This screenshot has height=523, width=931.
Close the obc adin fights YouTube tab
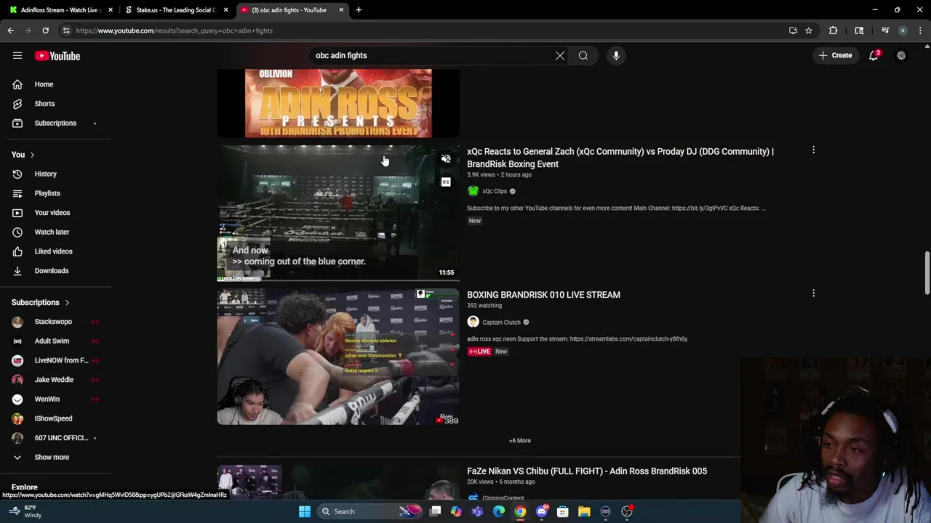[341, 10]
